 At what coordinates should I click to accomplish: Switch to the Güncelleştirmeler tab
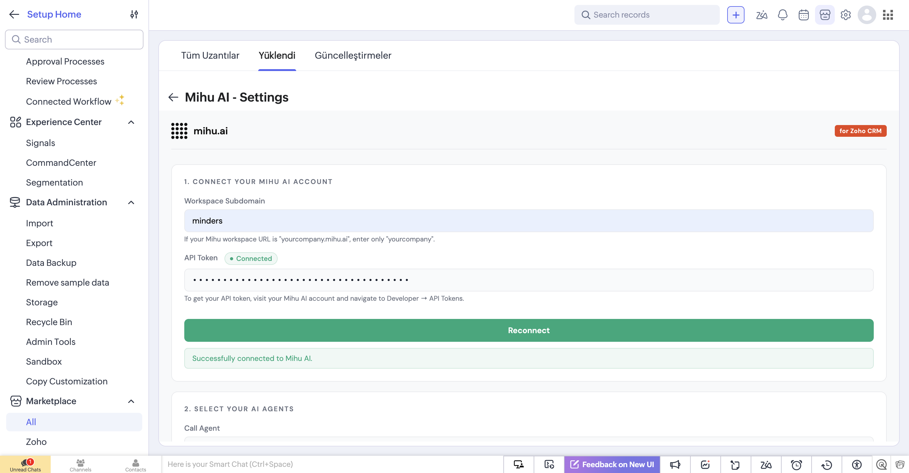[x=353, y=55]
